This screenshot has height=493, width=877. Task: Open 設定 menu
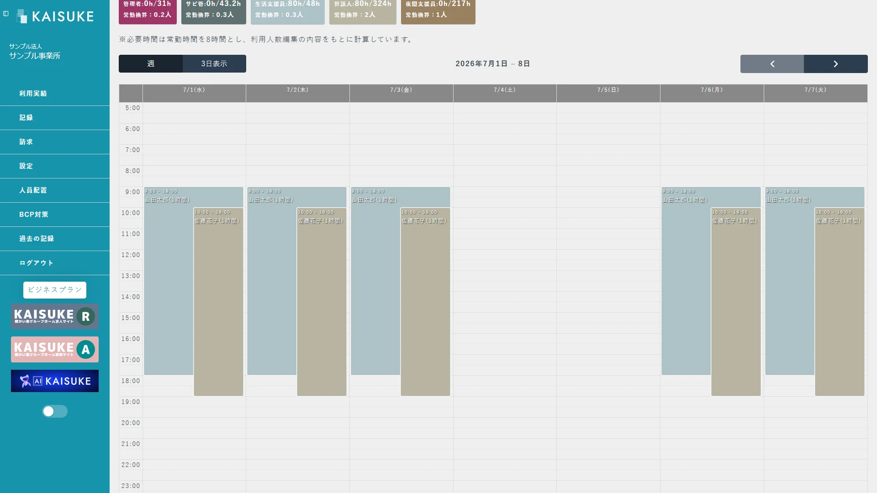[55, 166]
